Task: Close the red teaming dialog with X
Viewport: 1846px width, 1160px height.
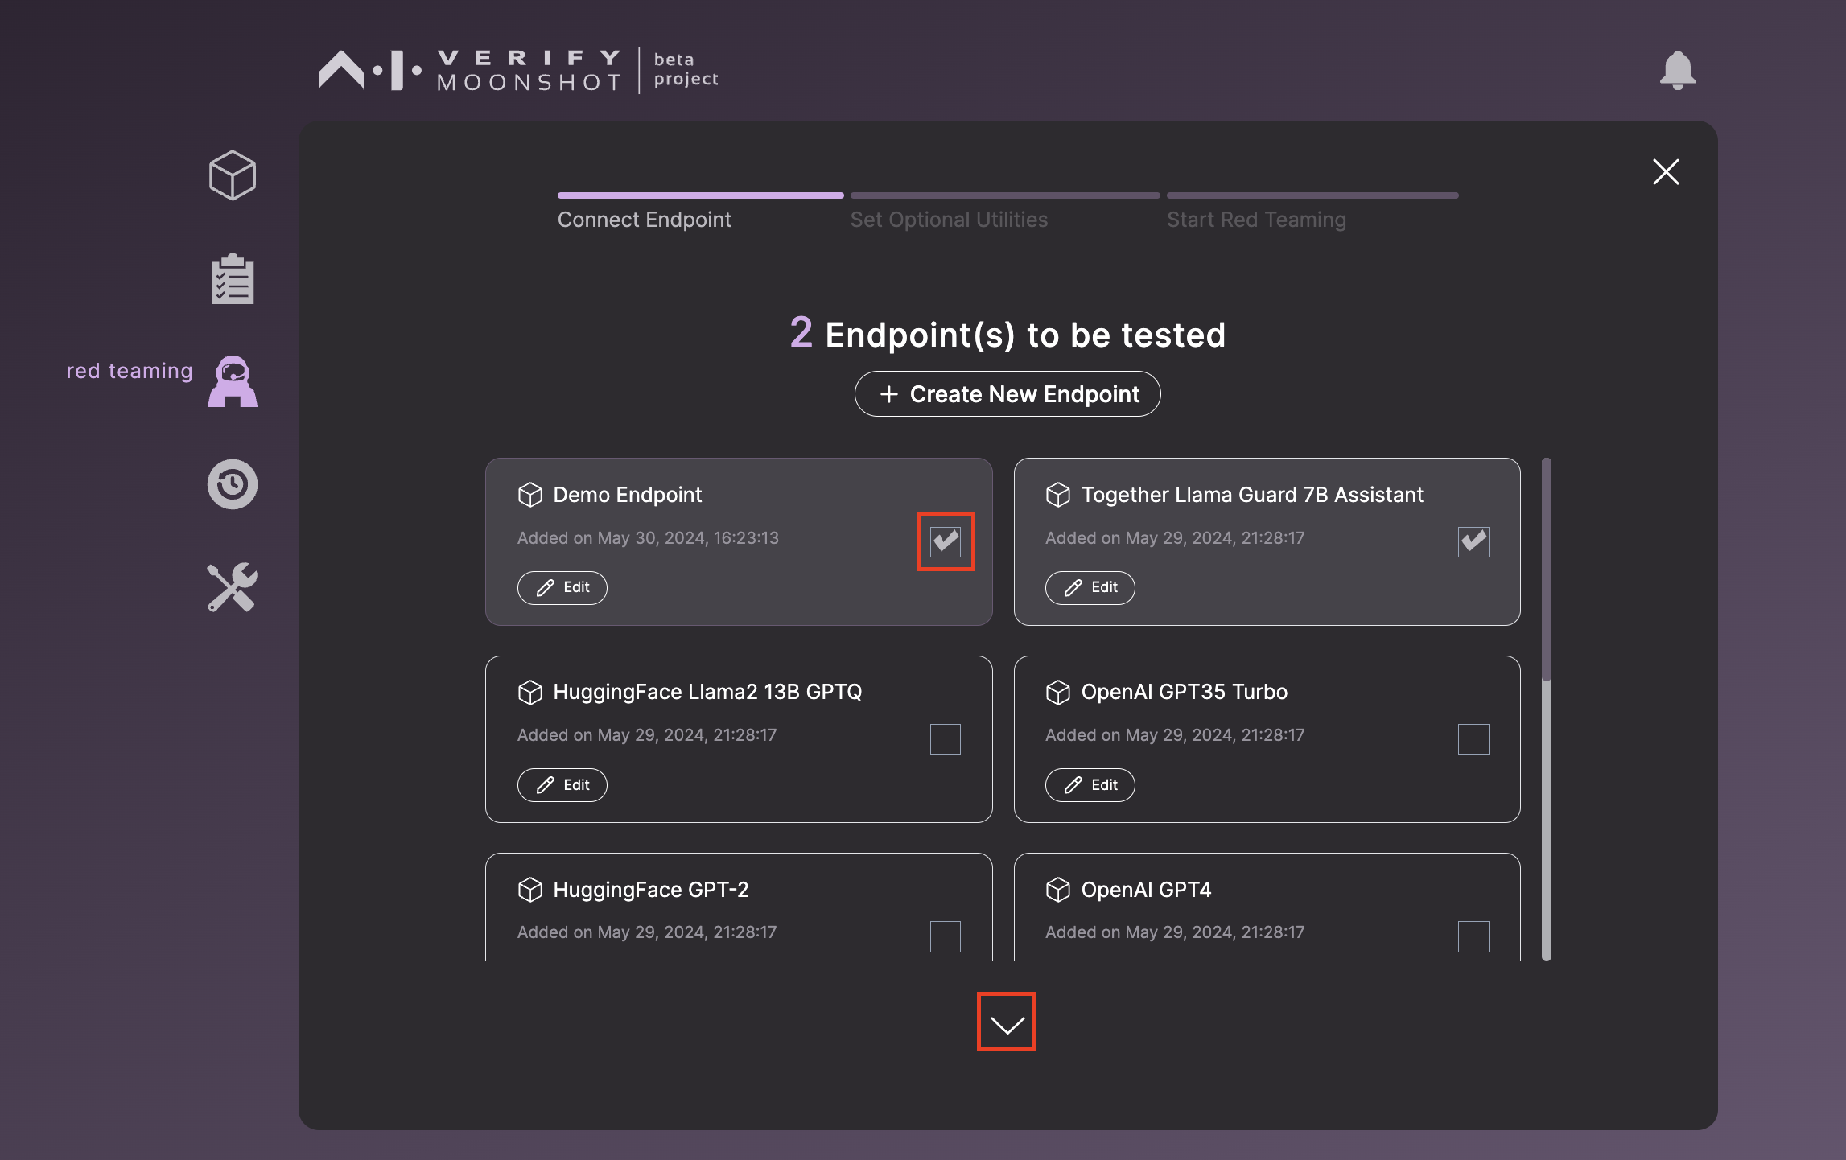Action: 1666,171
